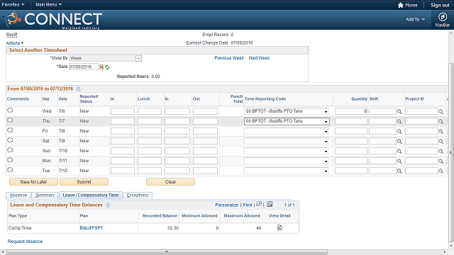Open the Next Week link
Viewport: 454px width, 255px height.
(259, 58)
